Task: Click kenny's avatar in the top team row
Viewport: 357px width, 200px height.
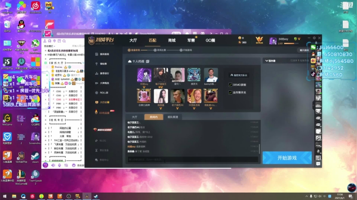Action: (x=211, y=75)
